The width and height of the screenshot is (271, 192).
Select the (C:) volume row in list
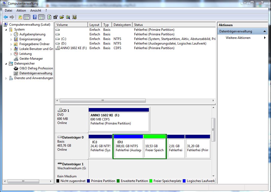coord(135,39)
